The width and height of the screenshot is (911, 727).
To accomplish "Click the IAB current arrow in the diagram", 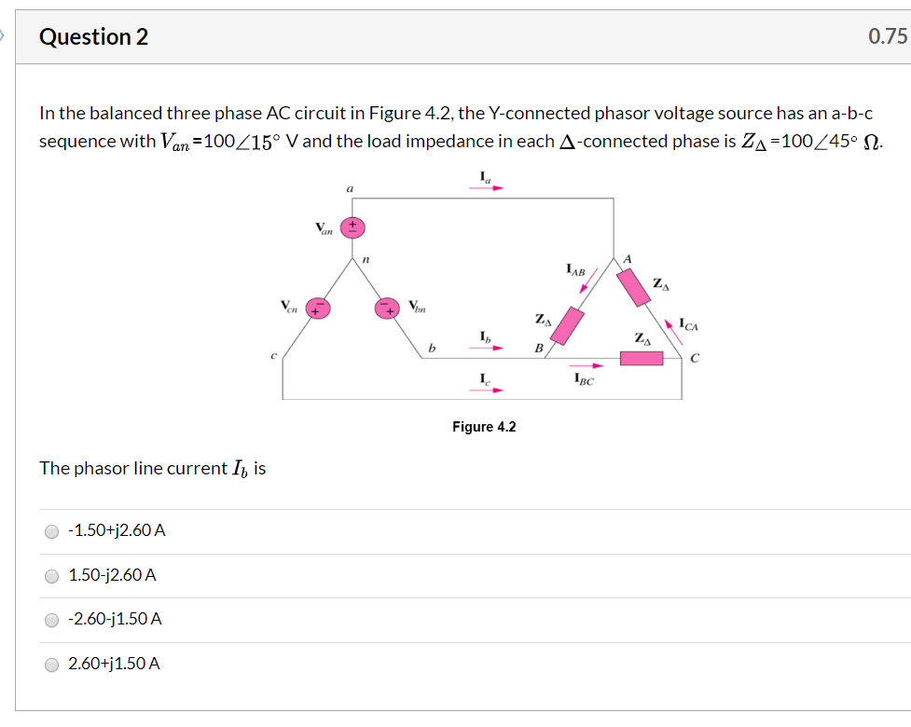I will point(588,281).
